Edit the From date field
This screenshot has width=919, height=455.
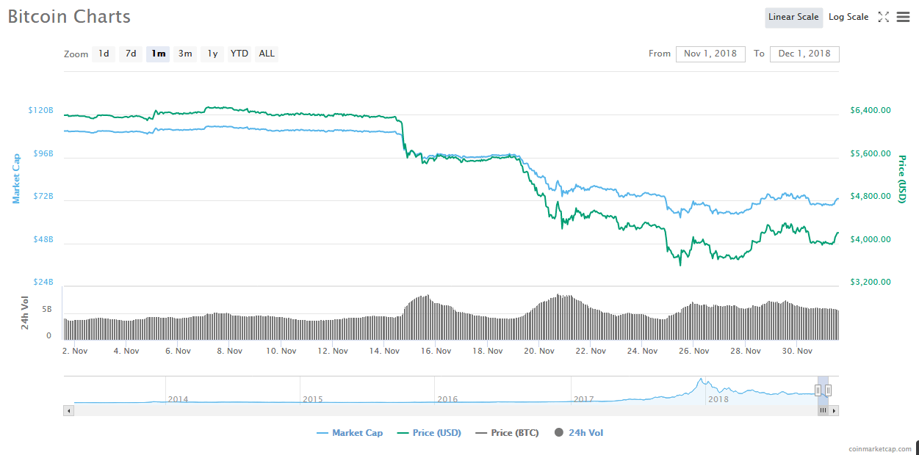(710, 54)
